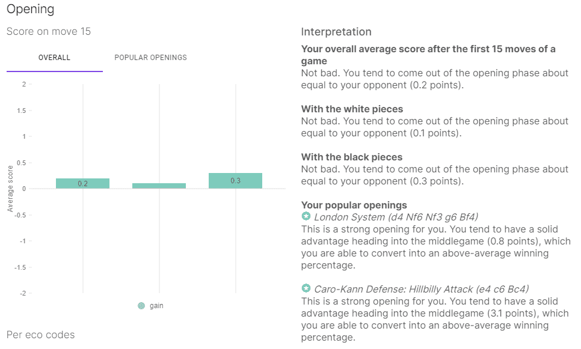Click the Average score axis label
This screenshot has width=581, height=349.
coord(10,189)
